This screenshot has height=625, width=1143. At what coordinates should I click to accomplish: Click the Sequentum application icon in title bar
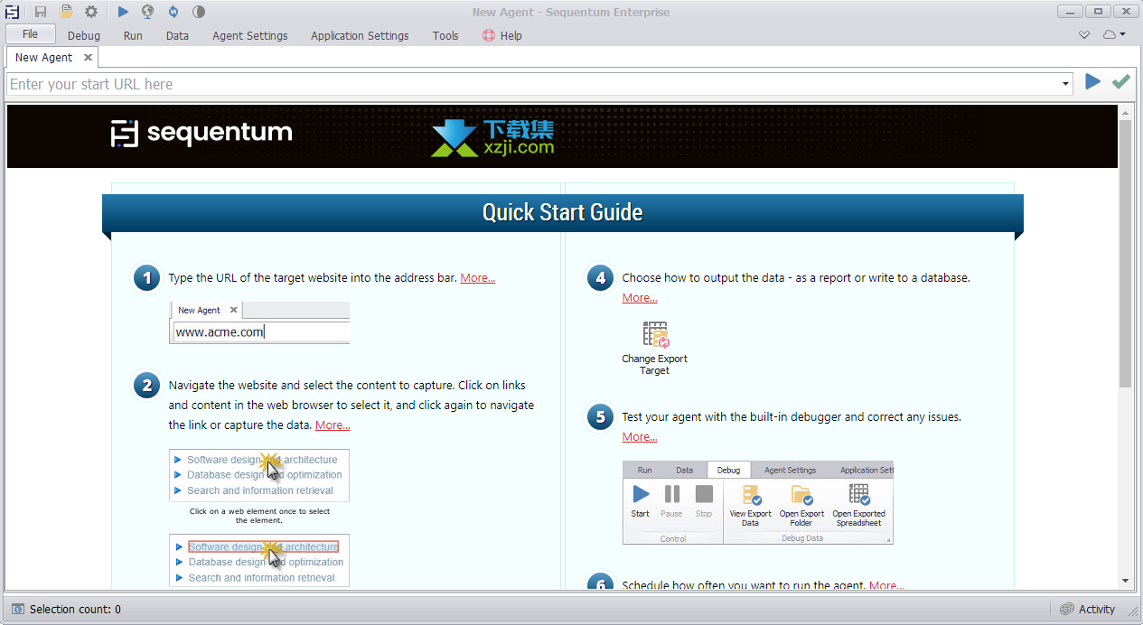13,12
